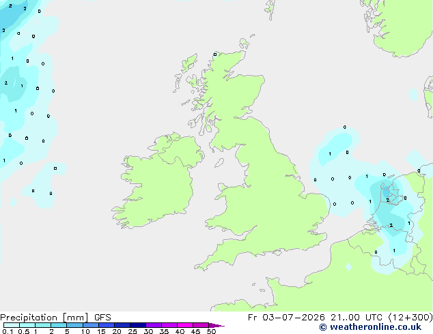
Task: Click the "GFS" model label
Action: click(x=102, y=318)
